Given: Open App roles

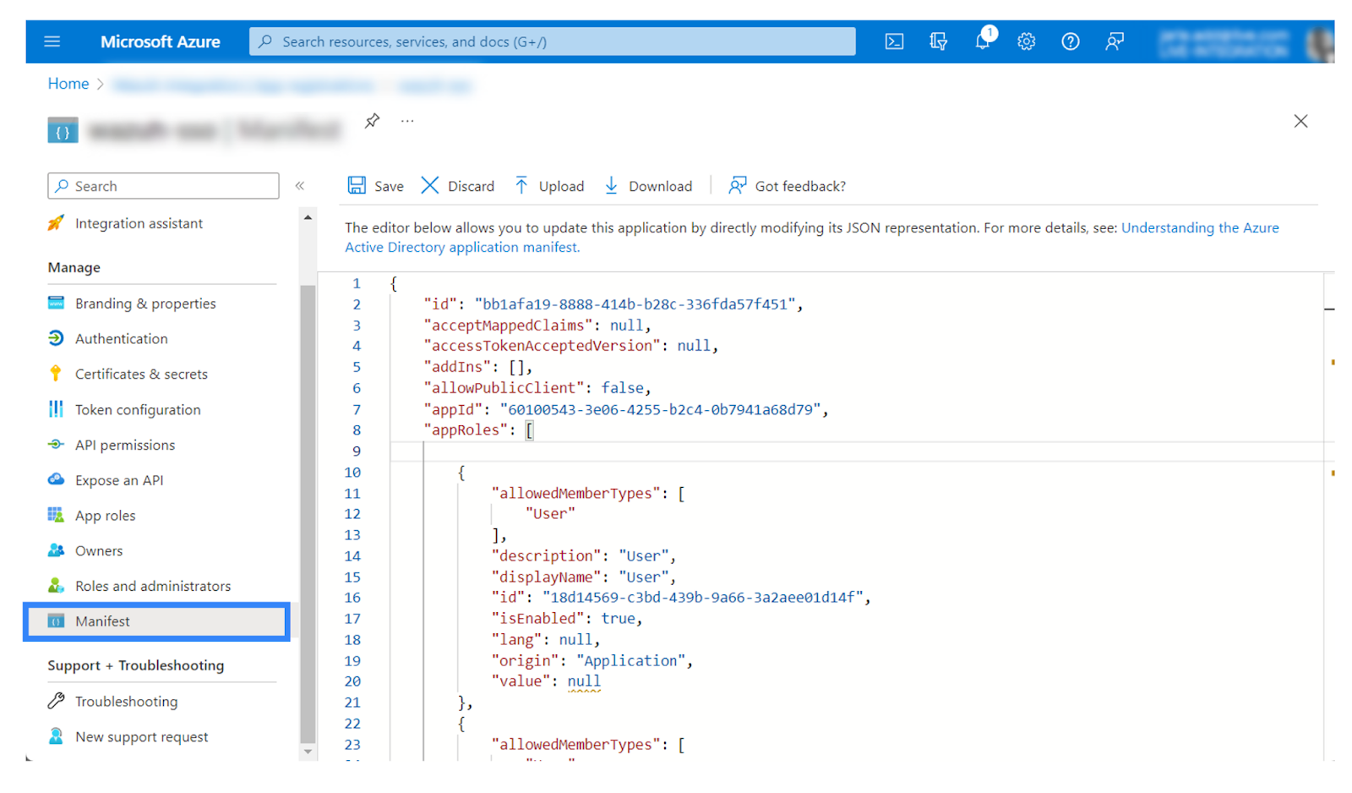Looking at the screenshot, I should point(105,516).
